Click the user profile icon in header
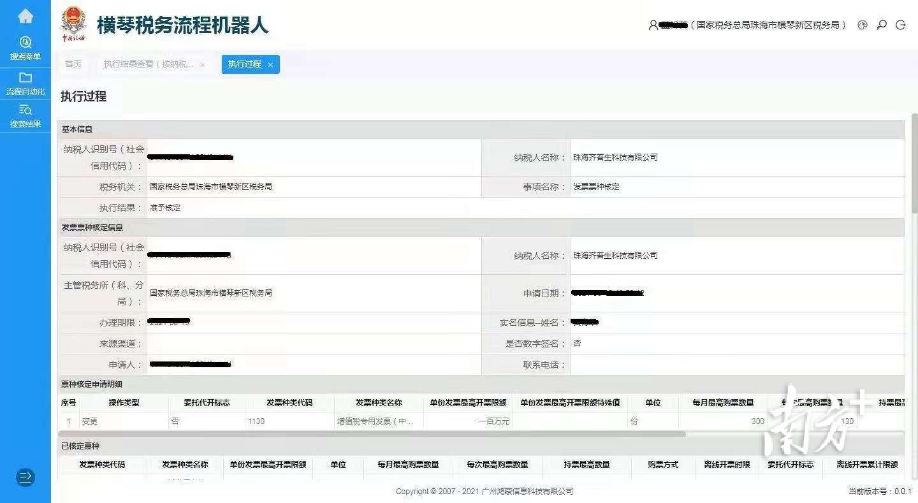The width and height of the screenshot is (918, 503). click(x=653, y=26)
